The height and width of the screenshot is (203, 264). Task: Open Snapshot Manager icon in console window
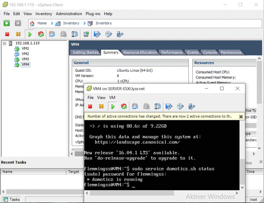pos(158,106)
